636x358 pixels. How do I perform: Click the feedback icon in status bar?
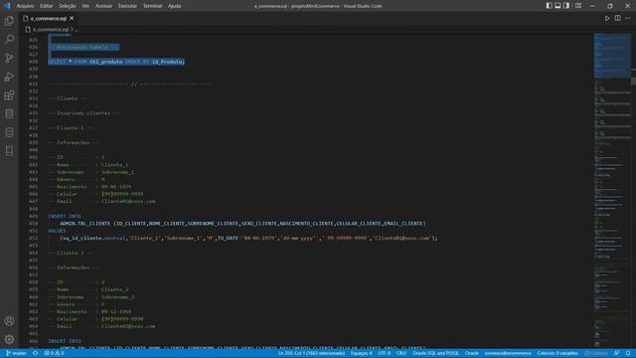616,354
